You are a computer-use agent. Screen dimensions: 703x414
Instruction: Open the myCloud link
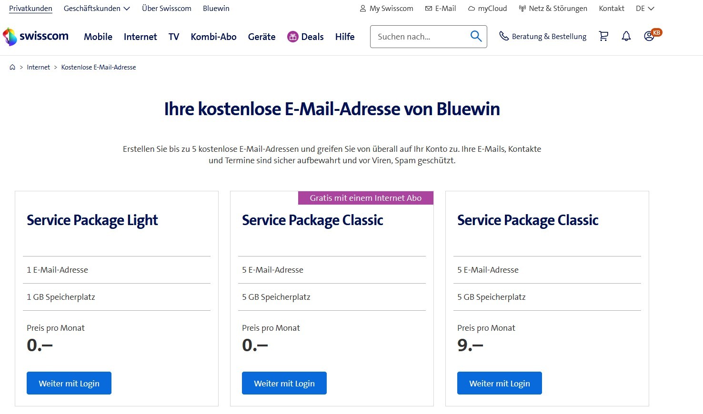pos(488,9)
